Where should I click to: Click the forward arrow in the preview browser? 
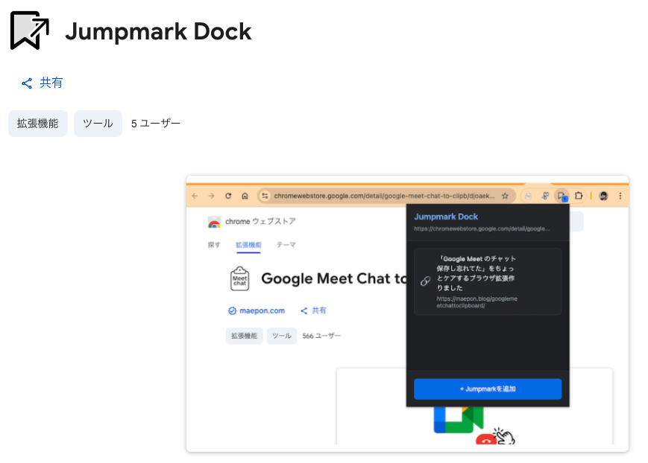212,196
